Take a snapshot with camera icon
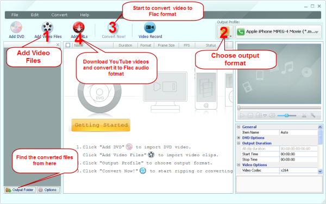 [259, 115]
